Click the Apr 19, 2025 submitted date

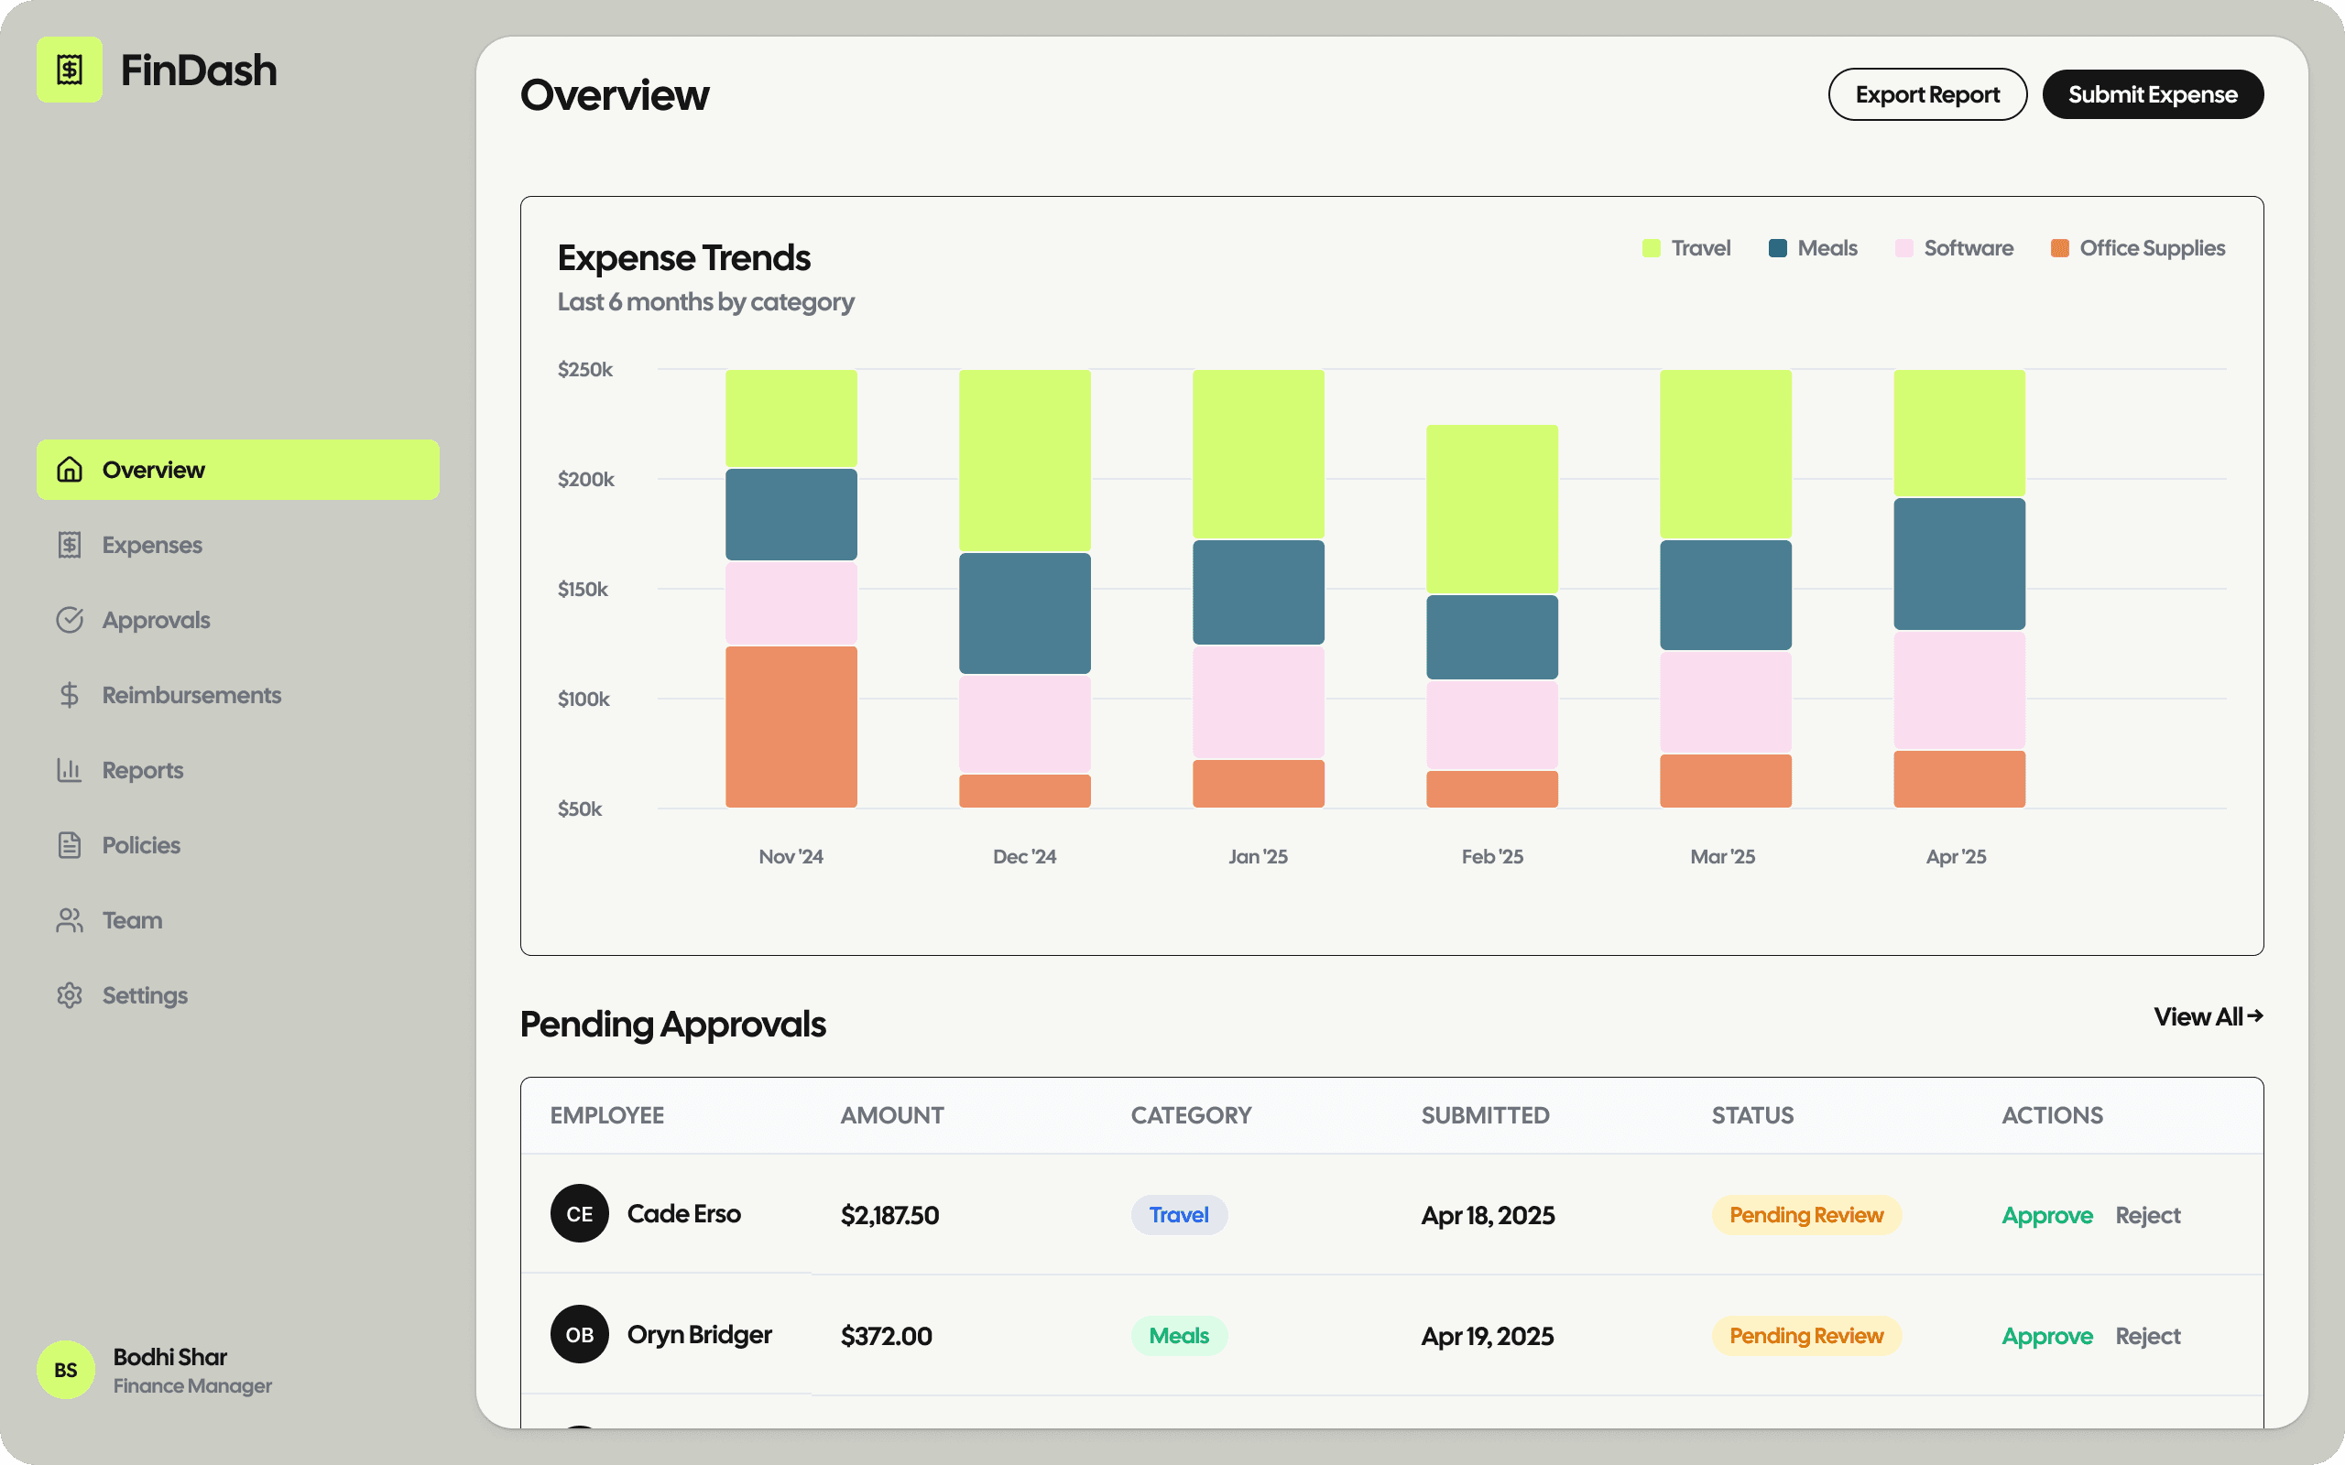[1488, 1336]
